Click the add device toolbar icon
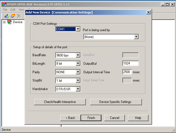 pos(7,16)
